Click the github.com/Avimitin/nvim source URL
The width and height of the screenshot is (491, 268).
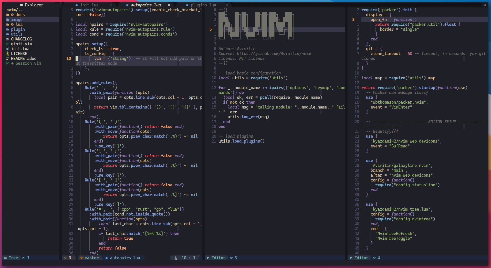(274, 54)
